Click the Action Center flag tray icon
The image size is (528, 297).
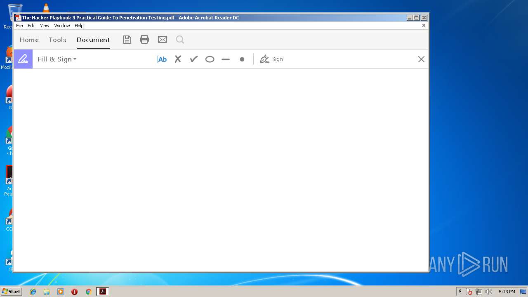[x=469, y=292]
